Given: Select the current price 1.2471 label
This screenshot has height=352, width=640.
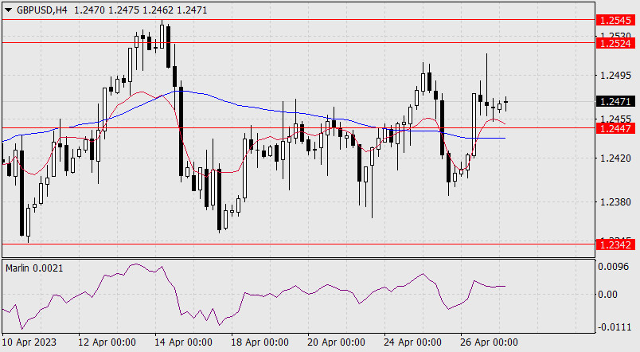Looking at the screenshot, I should (x=614, y=102).
